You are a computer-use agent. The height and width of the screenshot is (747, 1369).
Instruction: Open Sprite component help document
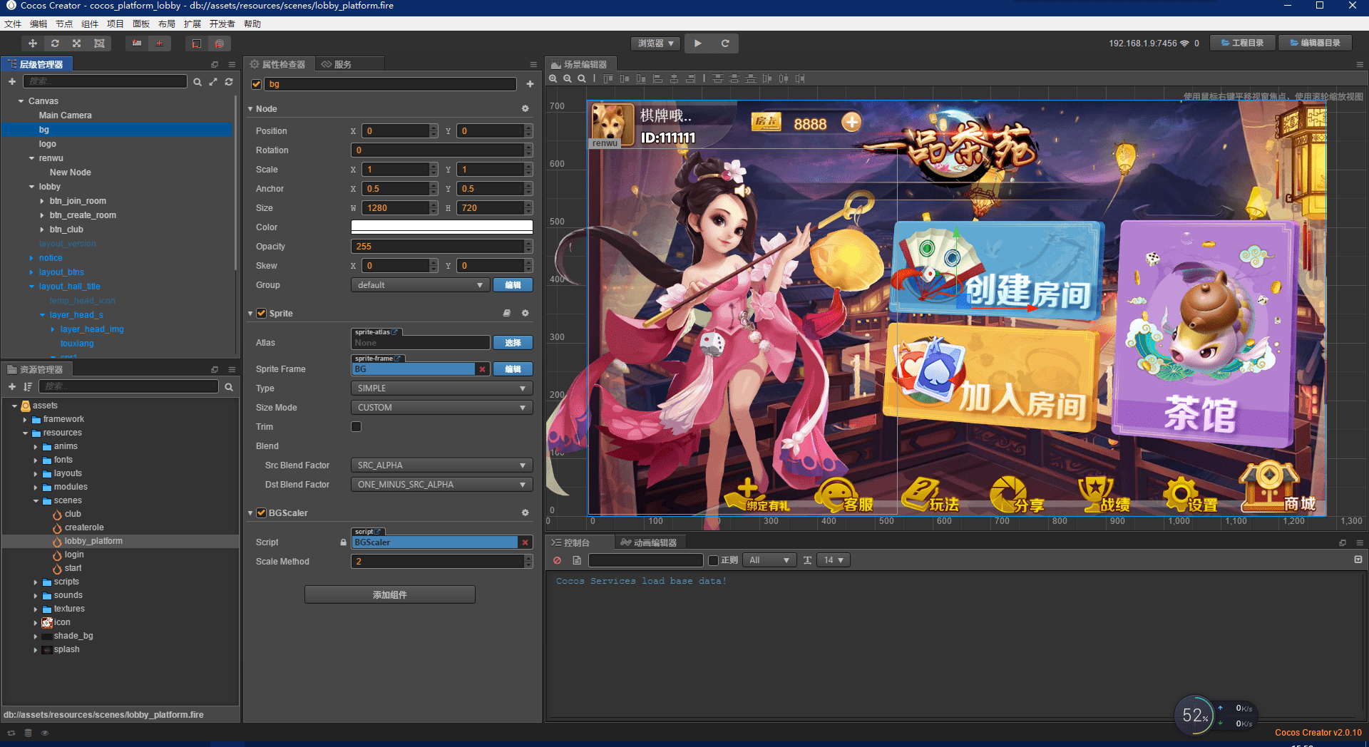(x=507, y=313)
